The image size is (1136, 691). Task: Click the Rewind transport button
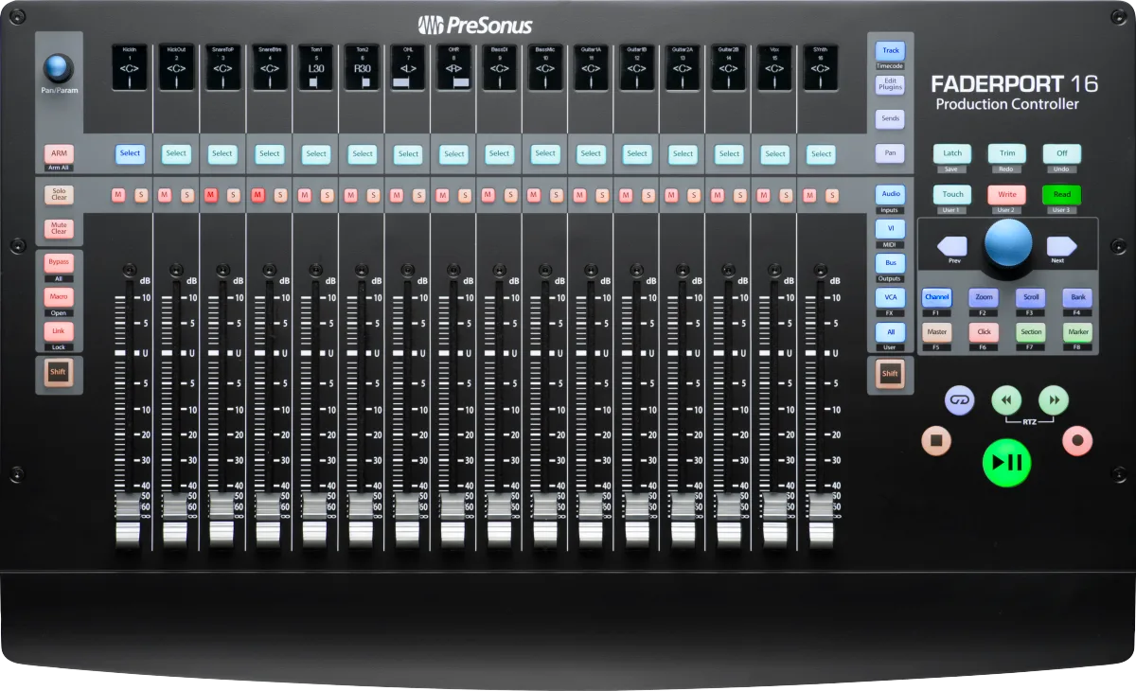pos(1006,400)
